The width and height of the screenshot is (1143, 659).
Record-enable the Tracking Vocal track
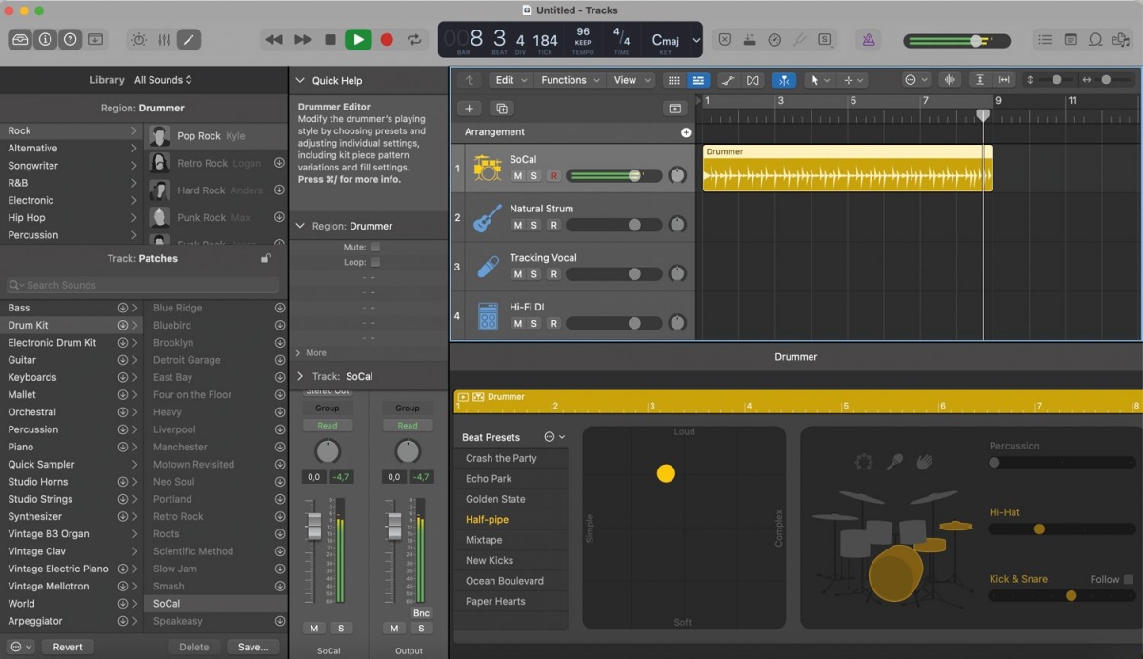pos(553,275)
